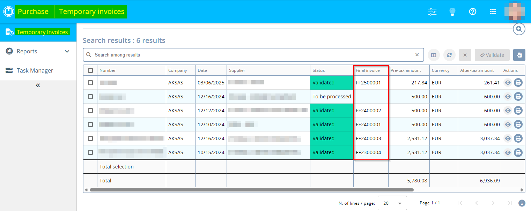Click the Purchase breadcrumb link
This screenshot has width=531, height=211.
[x=33, y=12]
